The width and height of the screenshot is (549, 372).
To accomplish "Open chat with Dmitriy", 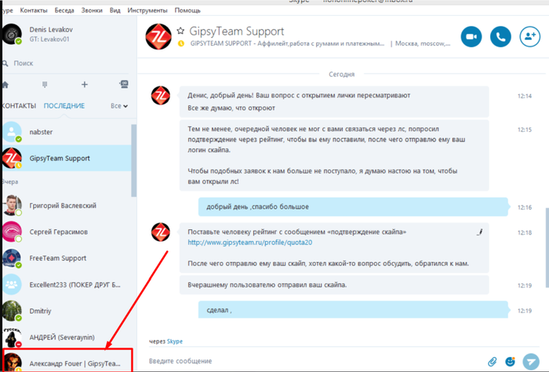I will click(x=67, y=311).
